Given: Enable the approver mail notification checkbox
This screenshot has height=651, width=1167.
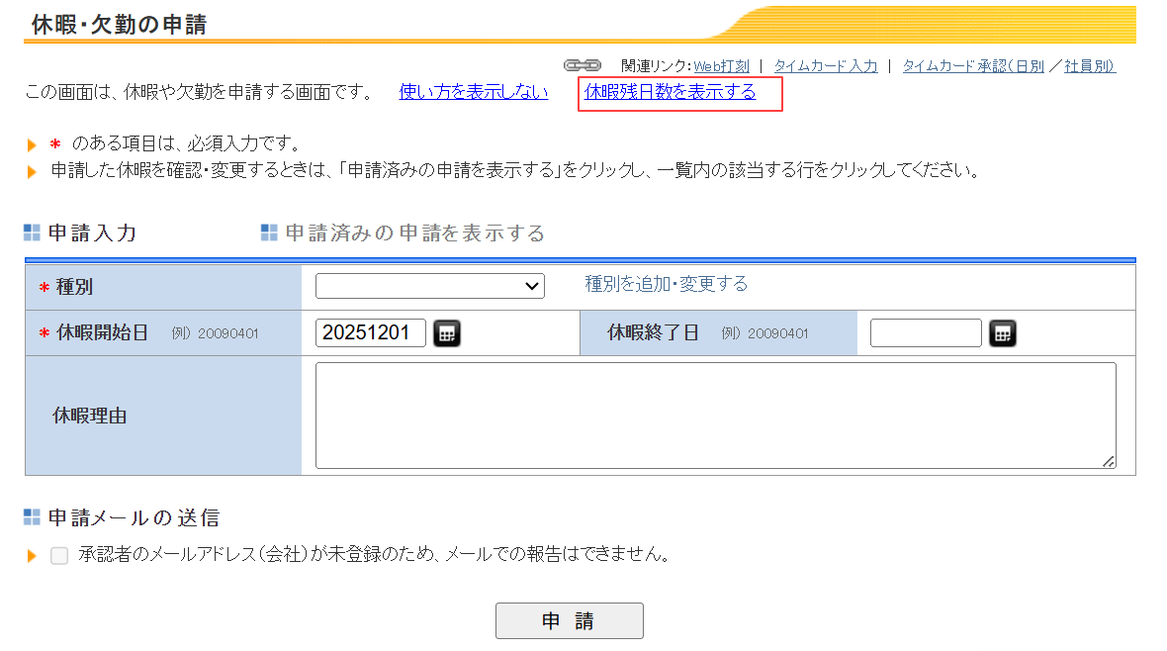Looking at the screenshot, I should [59, 555].
